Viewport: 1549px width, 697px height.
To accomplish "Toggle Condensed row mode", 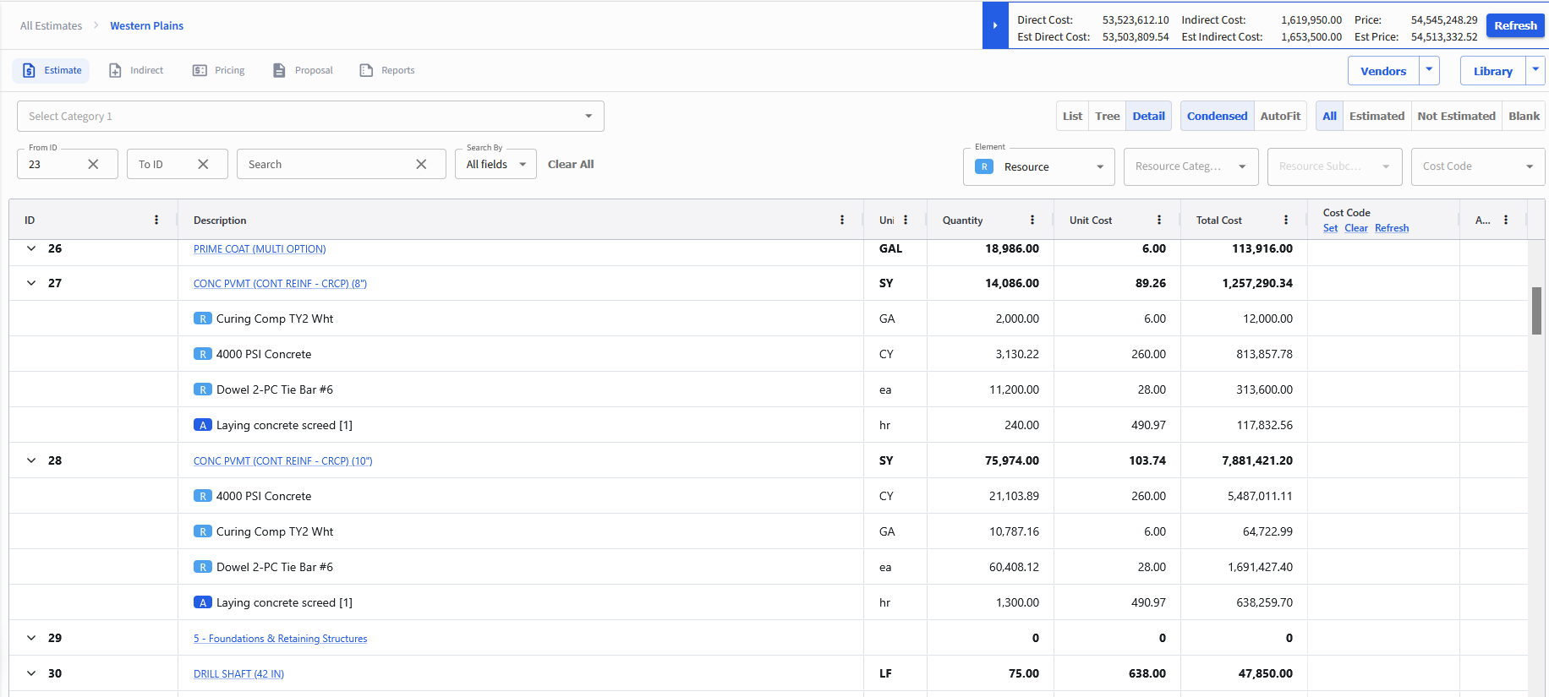I will (x=1217, y=117).
